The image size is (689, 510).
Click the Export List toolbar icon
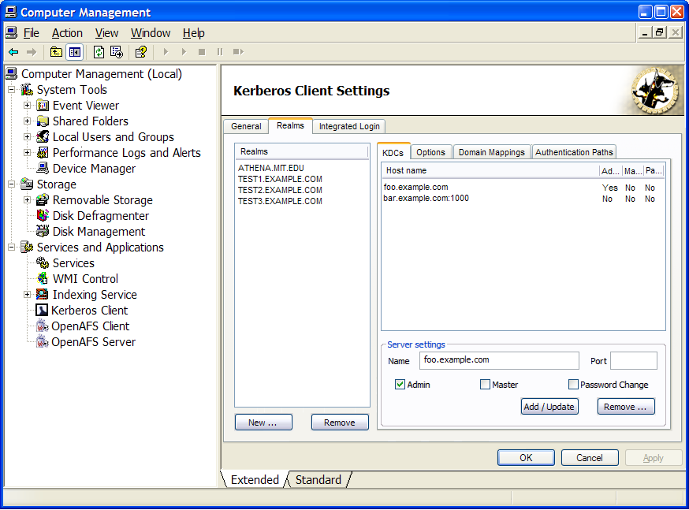(x=117, y=52)
